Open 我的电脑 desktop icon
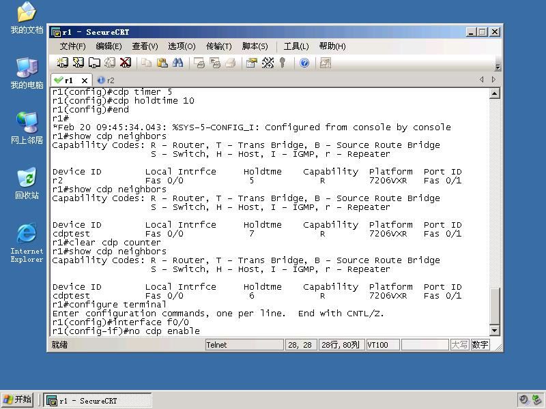 [27, 74]
